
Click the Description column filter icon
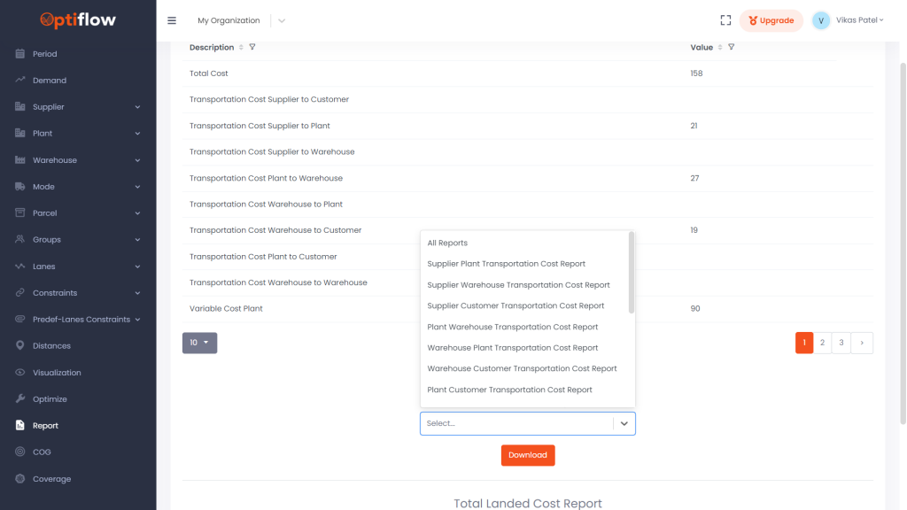click(252, 48)
